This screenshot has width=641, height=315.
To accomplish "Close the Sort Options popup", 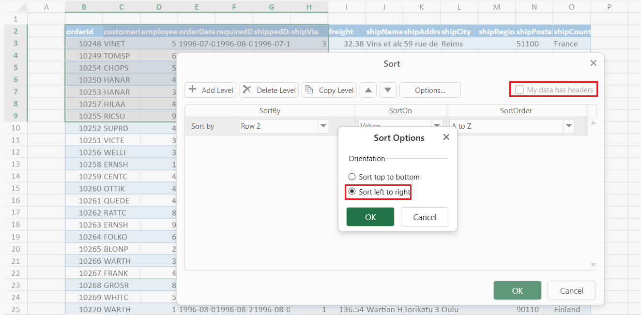I will pos(446,137).
